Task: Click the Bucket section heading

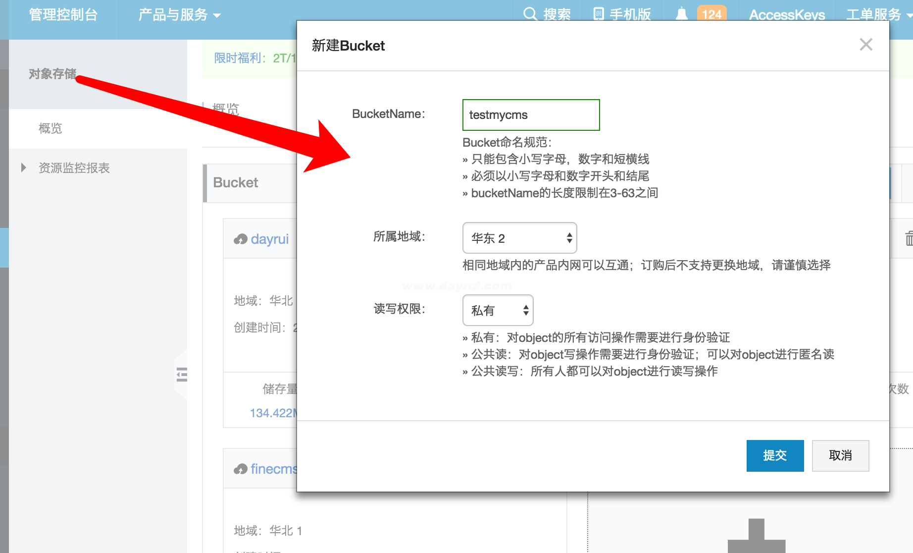Action: 235,182
